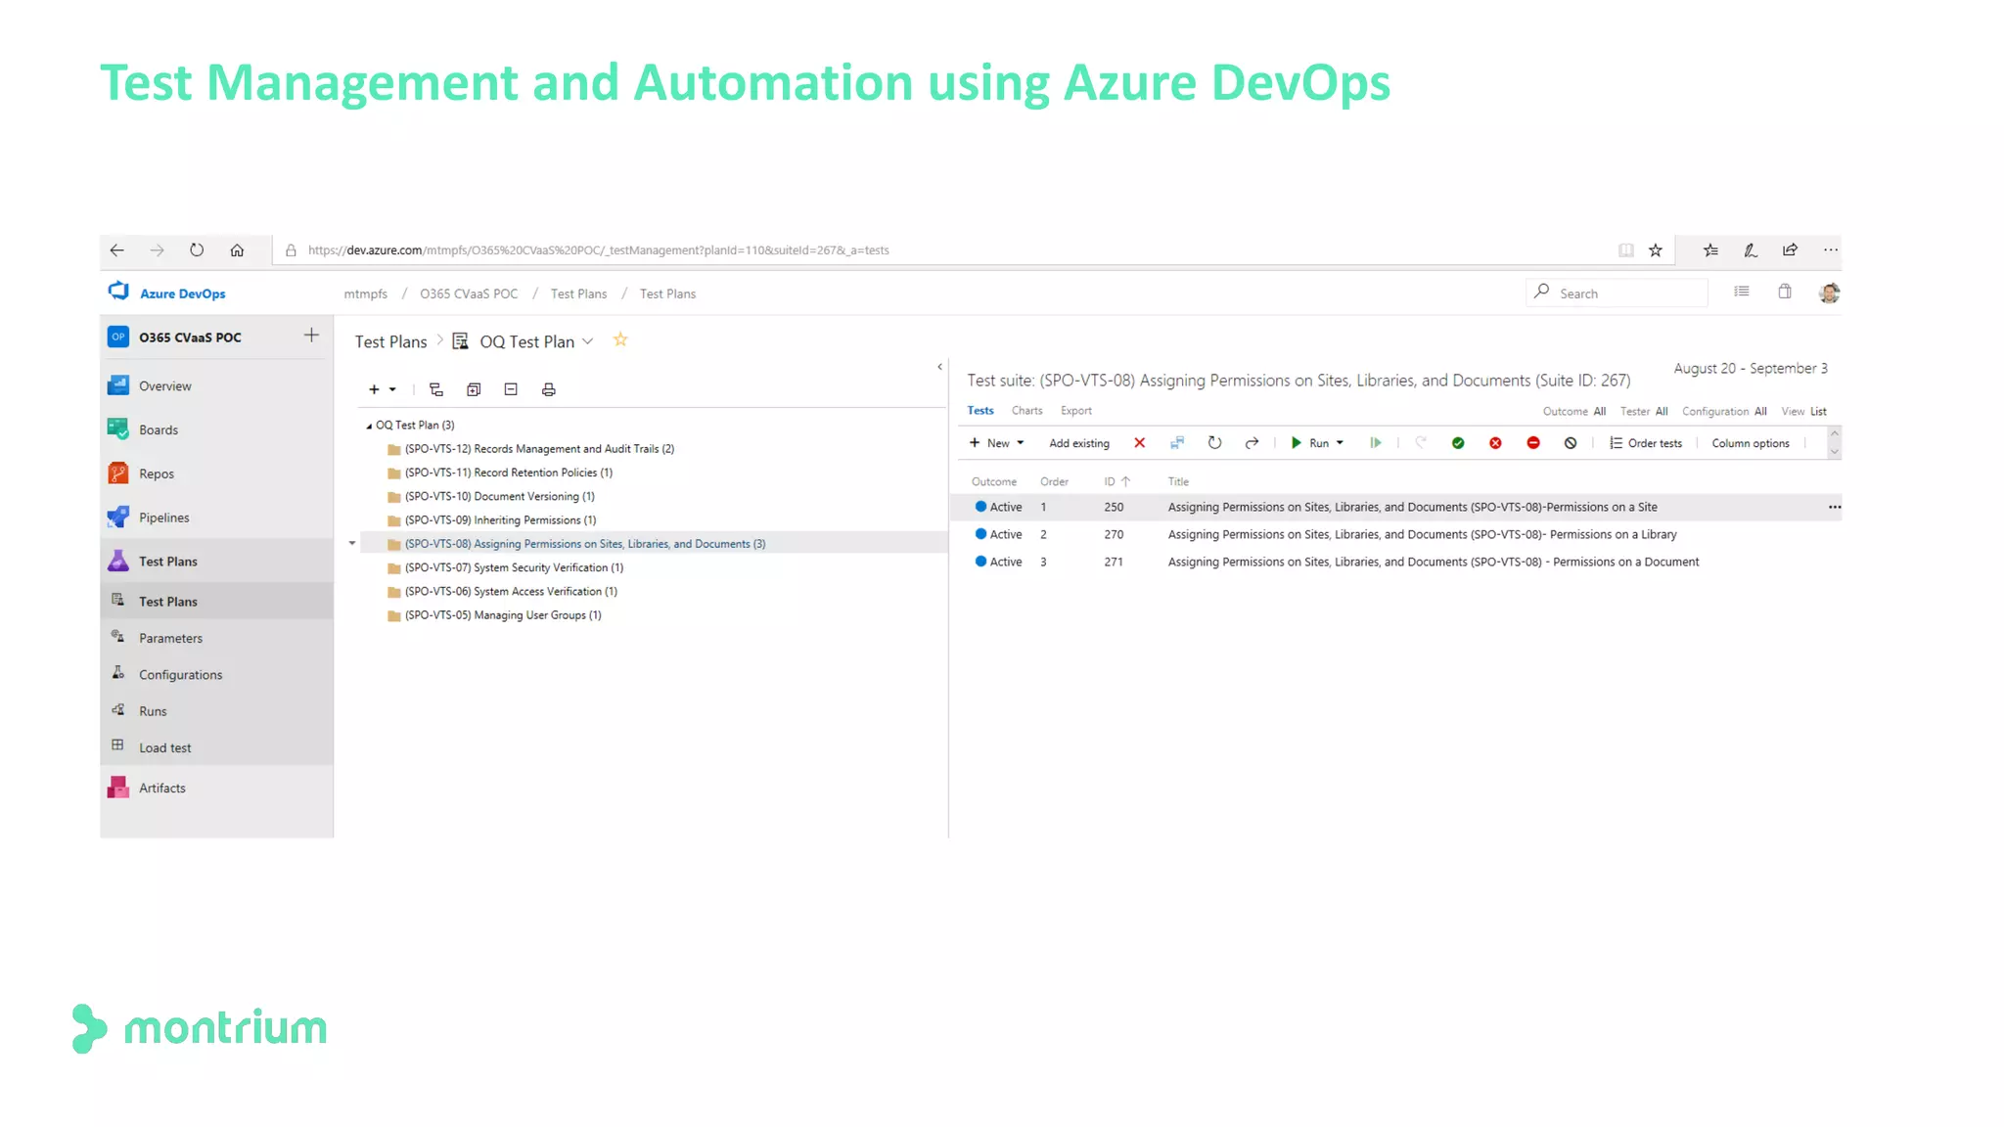Open the Tester All filter dropdown
This screenshot has height=1127, width=2004.
point(1644,412)
